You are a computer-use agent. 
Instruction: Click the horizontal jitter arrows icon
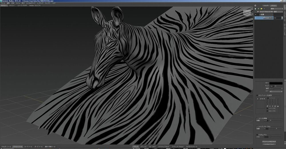[270, 106]
